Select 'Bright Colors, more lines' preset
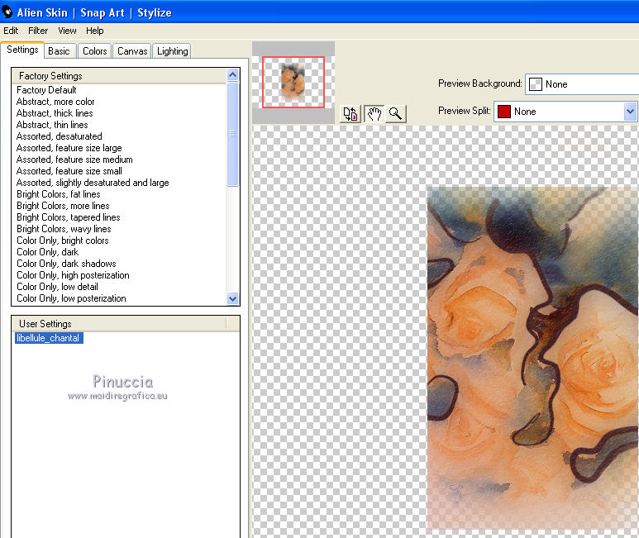 coord(63,206)
